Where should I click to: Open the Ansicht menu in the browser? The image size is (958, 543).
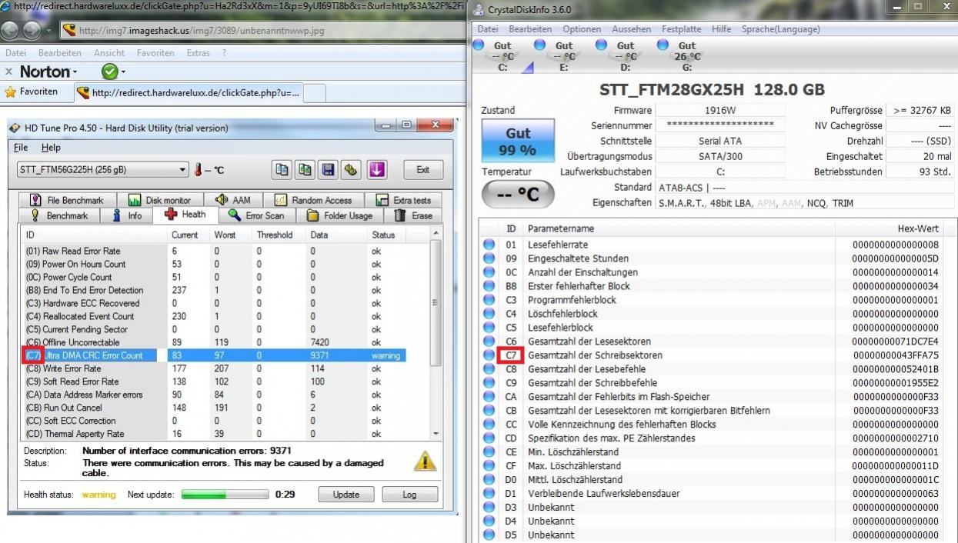[109, 53]
